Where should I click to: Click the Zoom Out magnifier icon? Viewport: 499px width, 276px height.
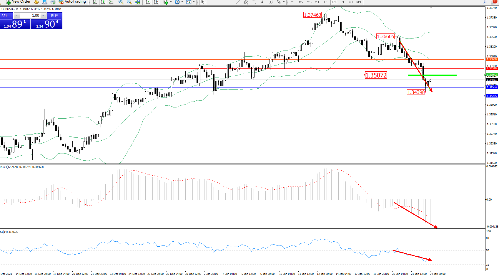[x=129, y=2]
